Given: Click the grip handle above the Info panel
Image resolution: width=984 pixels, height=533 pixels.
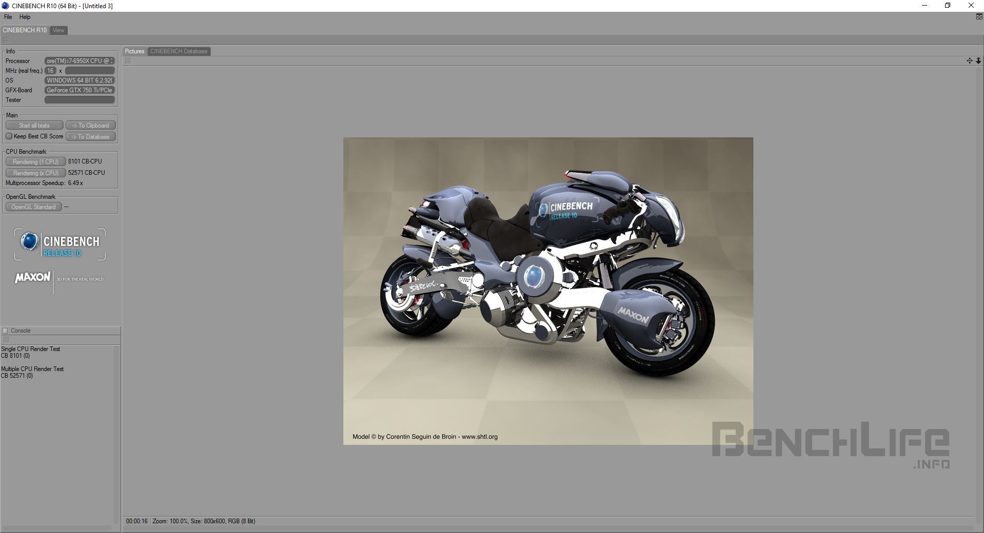Looking at the screenshot, I should point(6,40).
